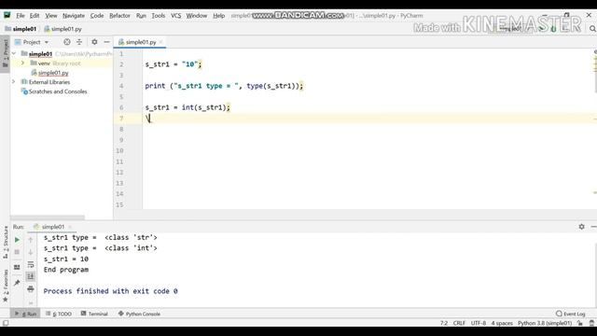Open the Python Console tool window
This screenshot has height=336, width=597.
coord(139,314)
